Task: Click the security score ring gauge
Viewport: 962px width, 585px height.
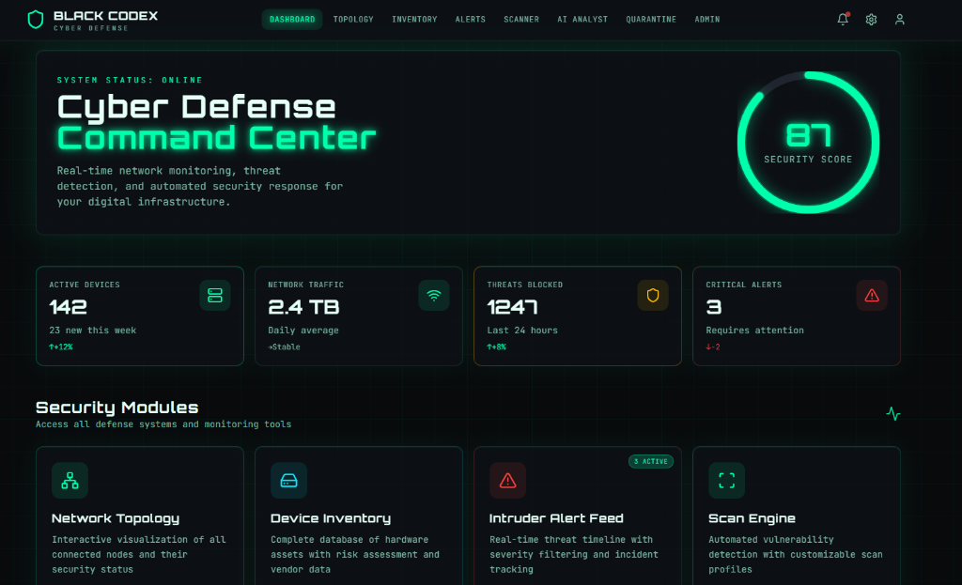Action: click(809, 143)
